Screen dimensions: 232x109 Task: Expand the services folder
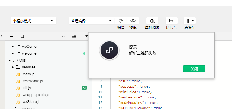point(13,67)
